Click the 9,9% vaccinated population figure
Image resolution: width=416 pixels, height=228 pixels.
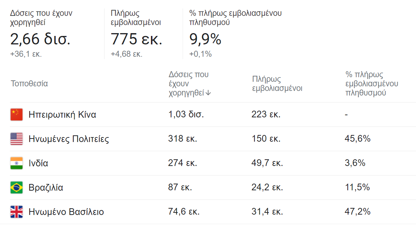click(x=205, y=39)
